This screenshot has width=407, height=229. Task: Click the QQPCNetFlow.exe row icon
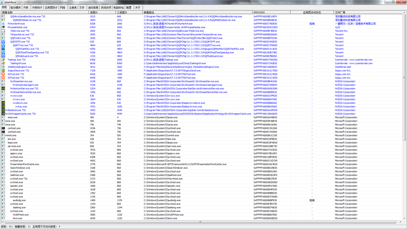tap(3, 49)
